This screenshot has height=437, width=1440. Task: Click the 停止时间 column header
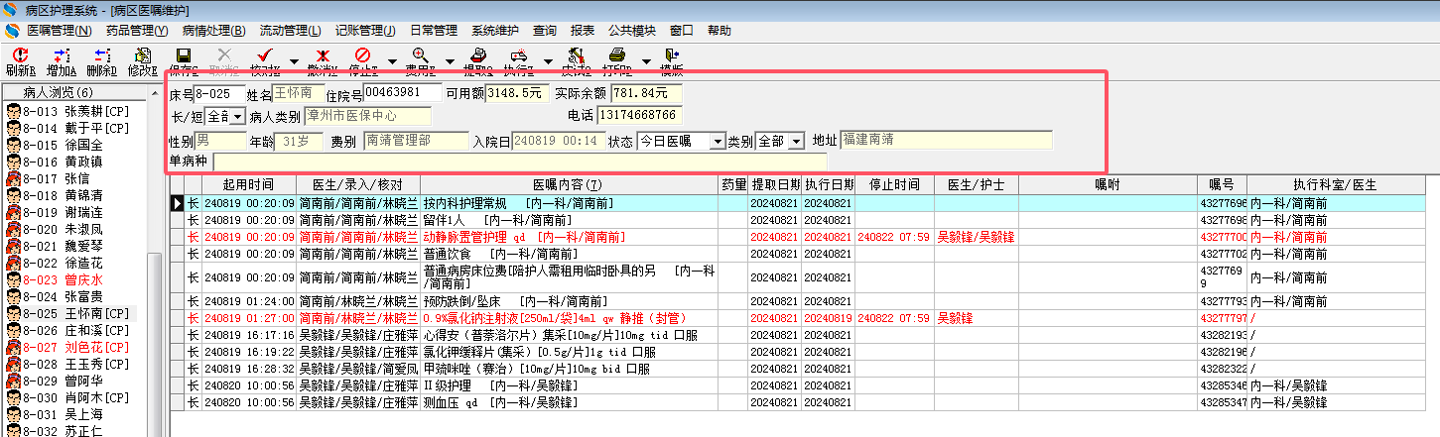[x=894, y=185]
